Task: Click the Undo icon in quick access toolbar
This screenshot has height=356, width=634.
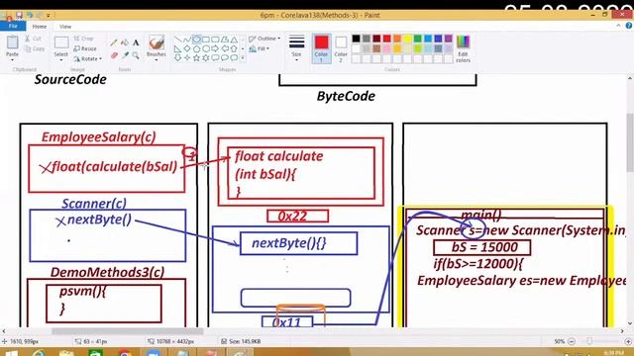Action: tap(29, 15)
